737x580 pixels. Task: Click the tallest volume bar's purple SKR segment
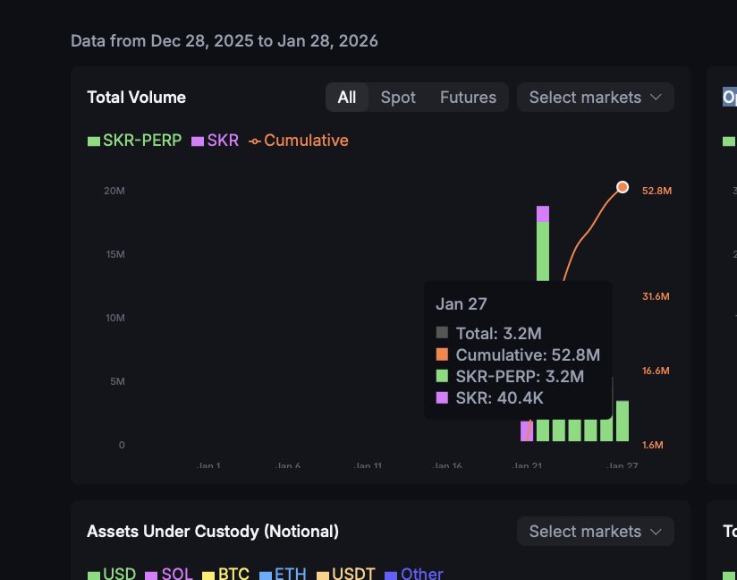click(x=543, y=213)
